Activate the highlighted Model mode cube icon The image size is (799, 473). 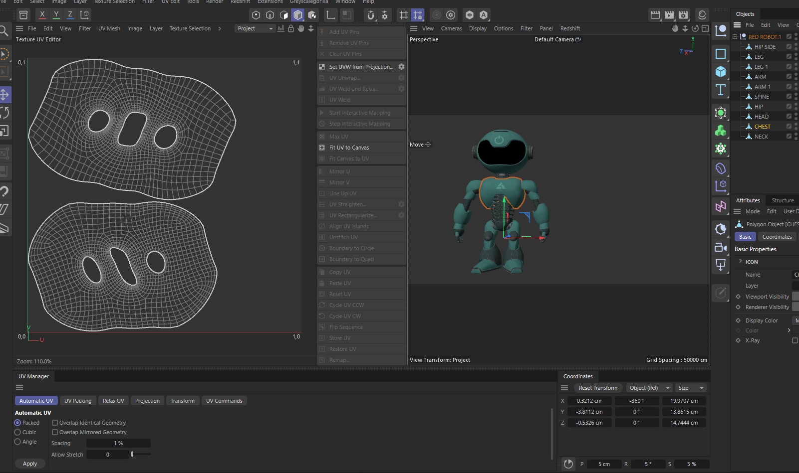coord(298,15)
